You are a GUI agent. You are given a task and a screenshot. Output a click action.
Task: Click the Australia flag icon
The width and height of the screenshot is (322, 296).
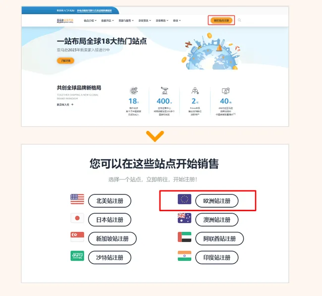click(184, 218)
